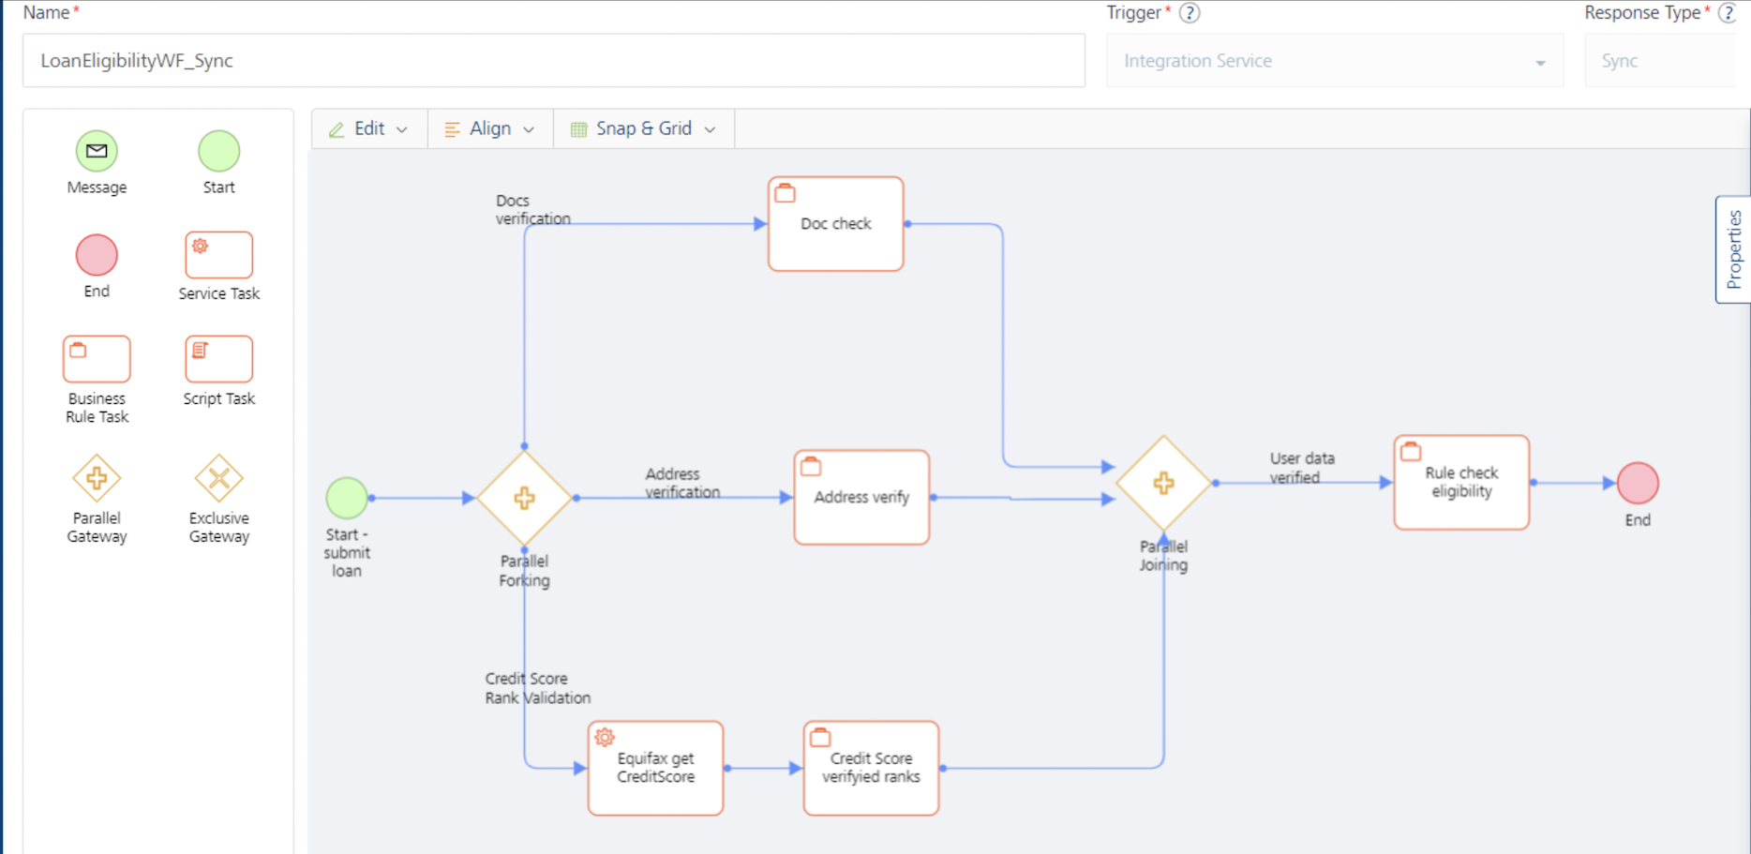Viewport: 1751px width, 854px height.
Task: Open the Properties side tab
Action: tap(1733, 249)
